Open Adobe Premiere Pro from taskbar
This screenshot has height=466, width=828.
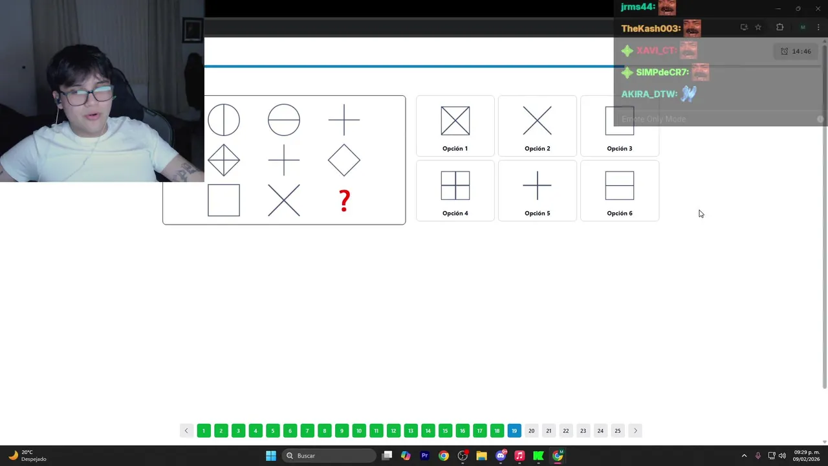click(424, 456)
